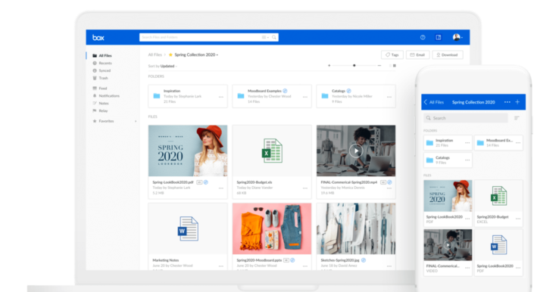Screen dimensions: 559x292
Task: Click the minus end of thumbnail size slider
Action: (x=379, y=66)
